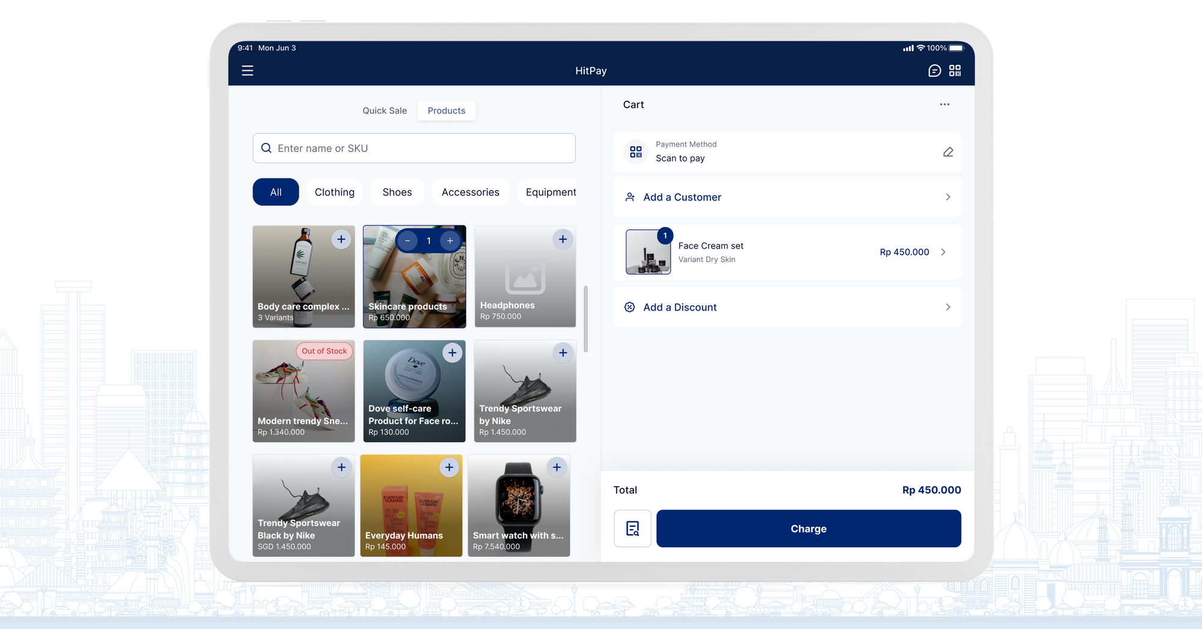Click the battery indicator in status bar
1202x629 pixels.
pyautogui.click(x=956, y=48)
